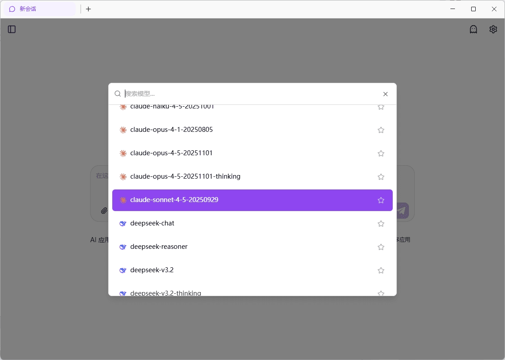Select the deepseek-reasoner model
The width and height of the screenshot is (505, 360).
click(252, 247)
